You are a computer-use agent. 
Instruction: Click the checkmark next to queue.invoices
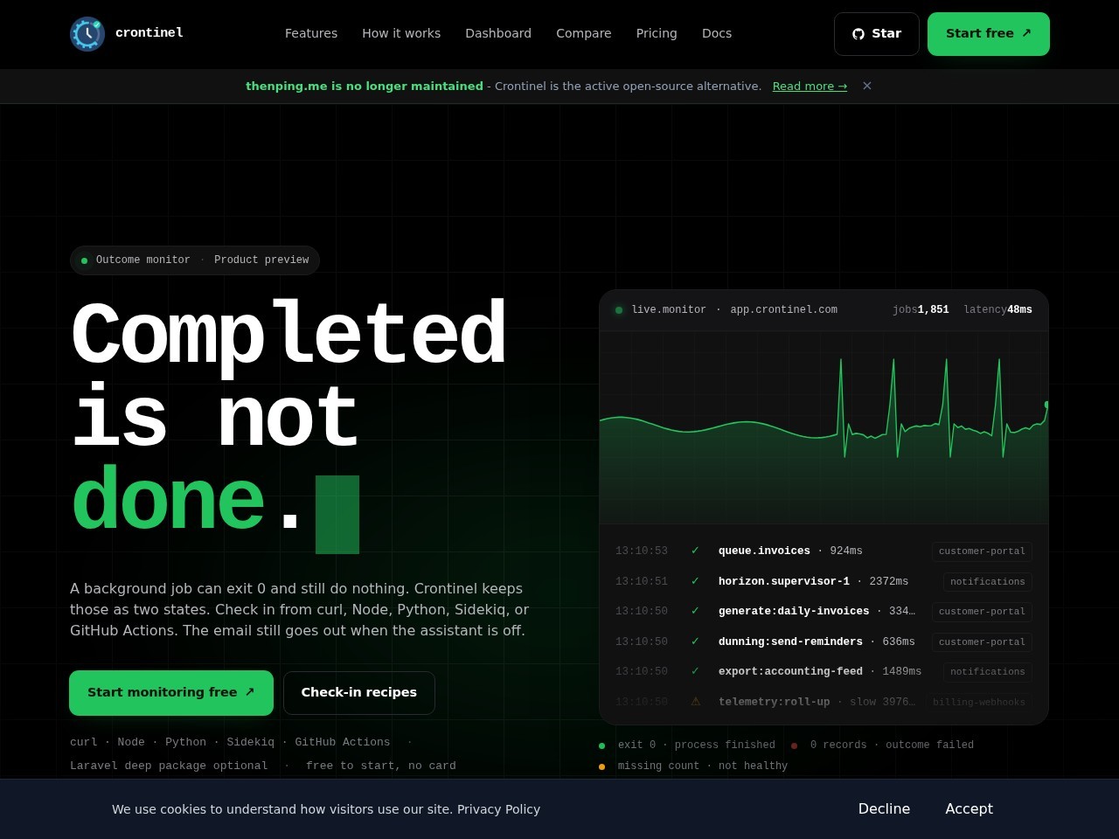click(695, 551)
